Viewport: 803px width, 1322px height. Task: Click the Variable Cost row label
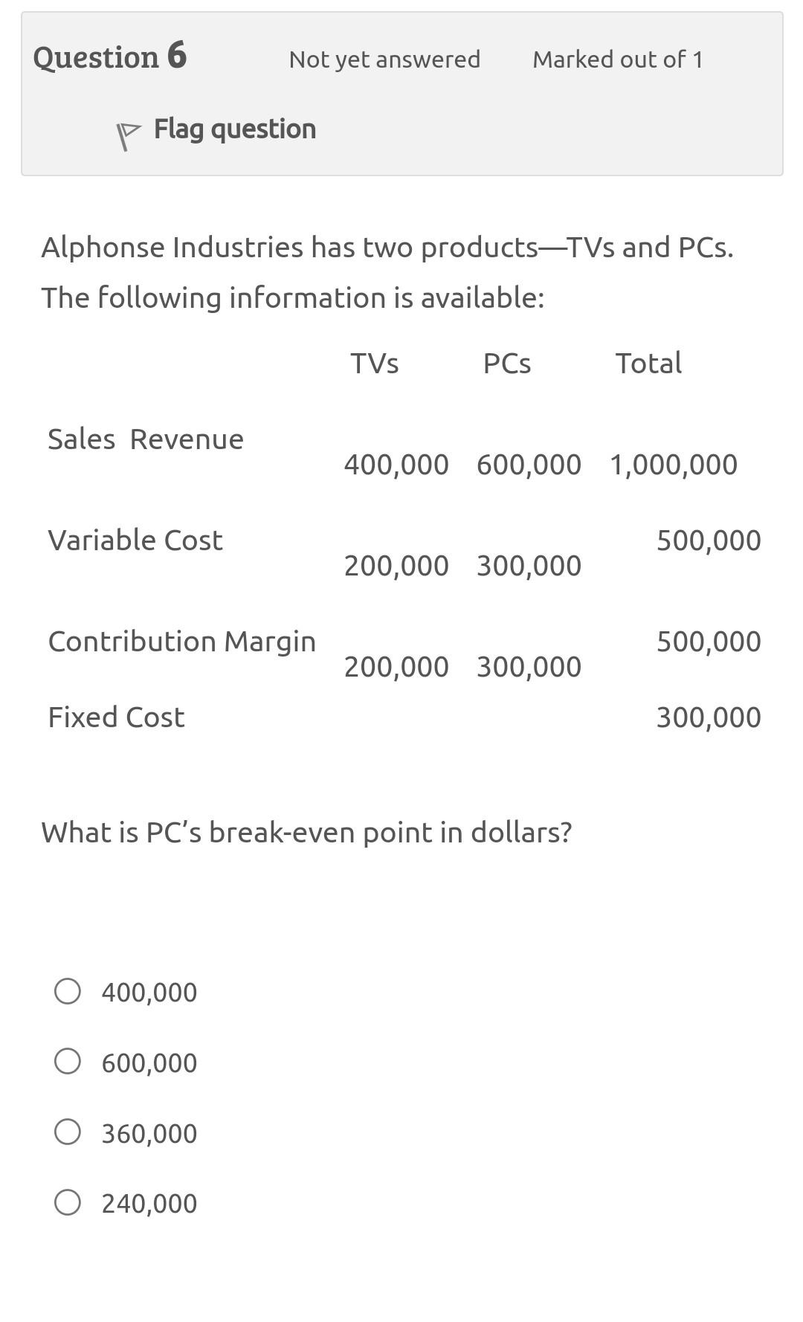pyautogui.click(x=135, y=541)
